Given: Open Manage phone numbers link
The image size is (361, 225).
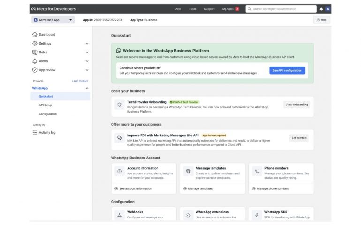Looking at the screenshot, I should pos(272,188).
